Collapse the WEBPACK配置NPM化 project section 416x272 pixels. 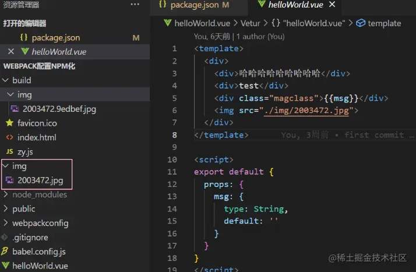click(x=39, y=66)
